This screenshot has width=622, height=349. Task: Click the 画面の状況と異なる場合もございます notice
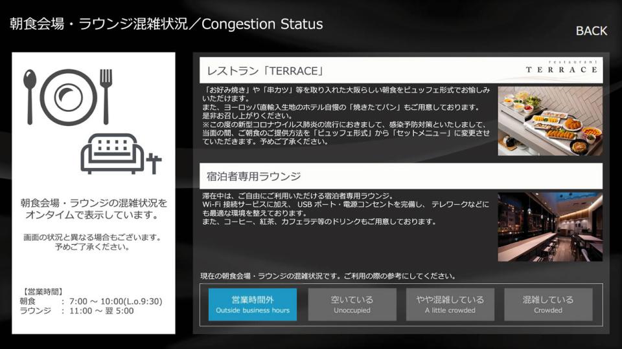click(93, 242)
